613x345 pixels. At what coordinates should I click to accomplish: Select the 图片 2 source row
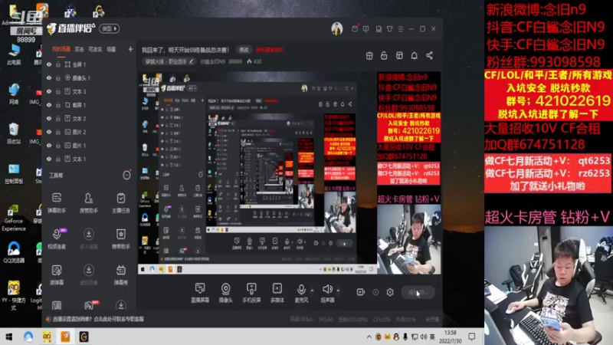point(88,132)
